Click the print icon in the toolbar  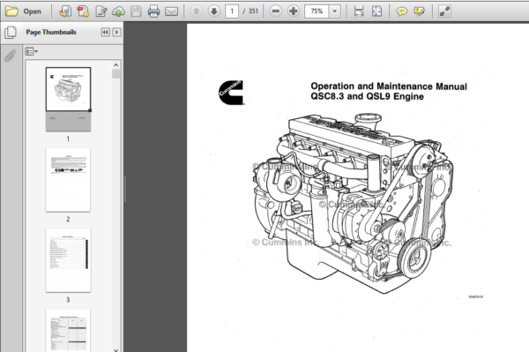point(153,11)
